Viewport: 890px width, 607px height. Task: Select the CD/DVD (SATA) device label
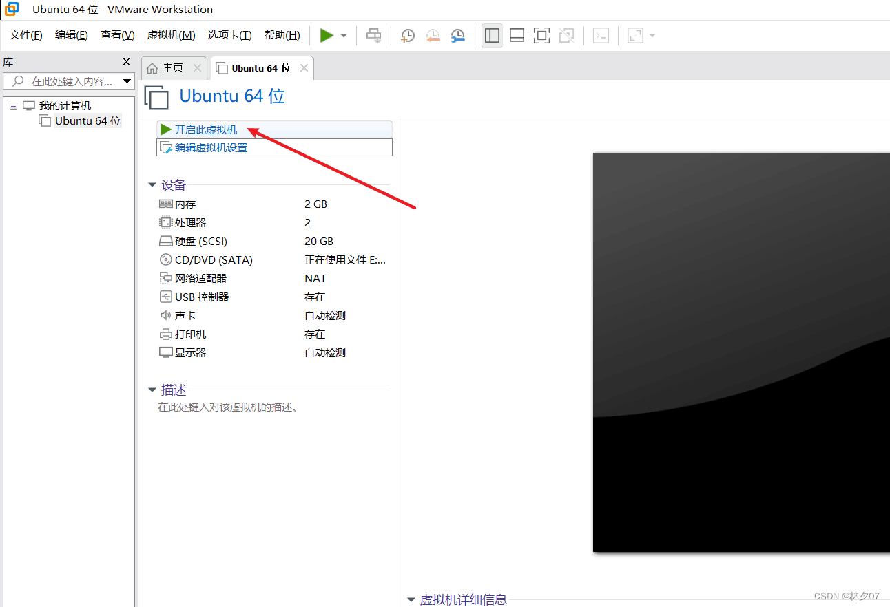click(x=214, y=260)
